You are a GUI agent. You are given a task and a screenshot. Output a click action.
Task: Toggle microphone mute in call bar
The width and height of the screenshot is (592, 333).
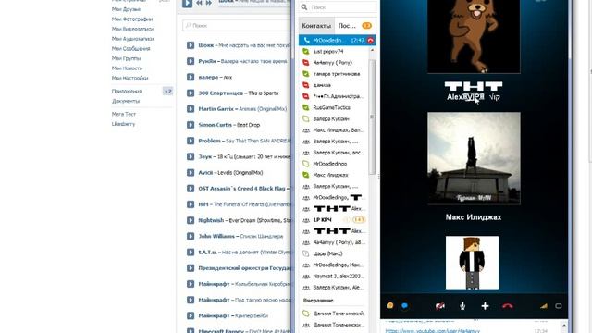pos(462,306)
